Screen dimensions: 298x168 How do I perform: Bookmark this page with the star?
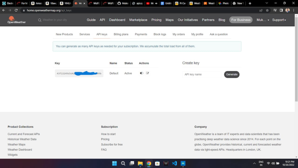(x=267, y=10)
